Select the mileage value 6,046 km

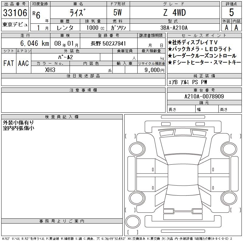35,43
